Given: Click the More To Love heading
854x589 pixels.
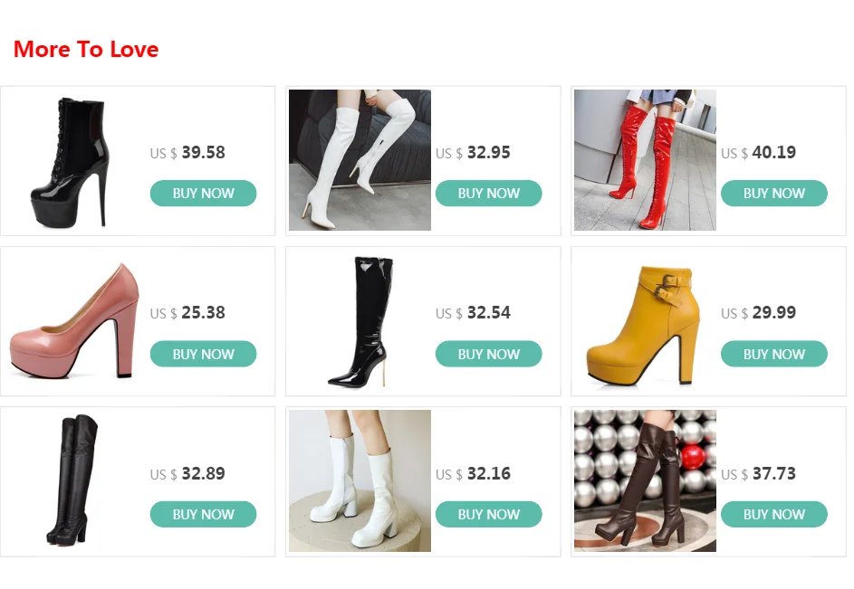Looking at the screenshot, I should point(86,49).
